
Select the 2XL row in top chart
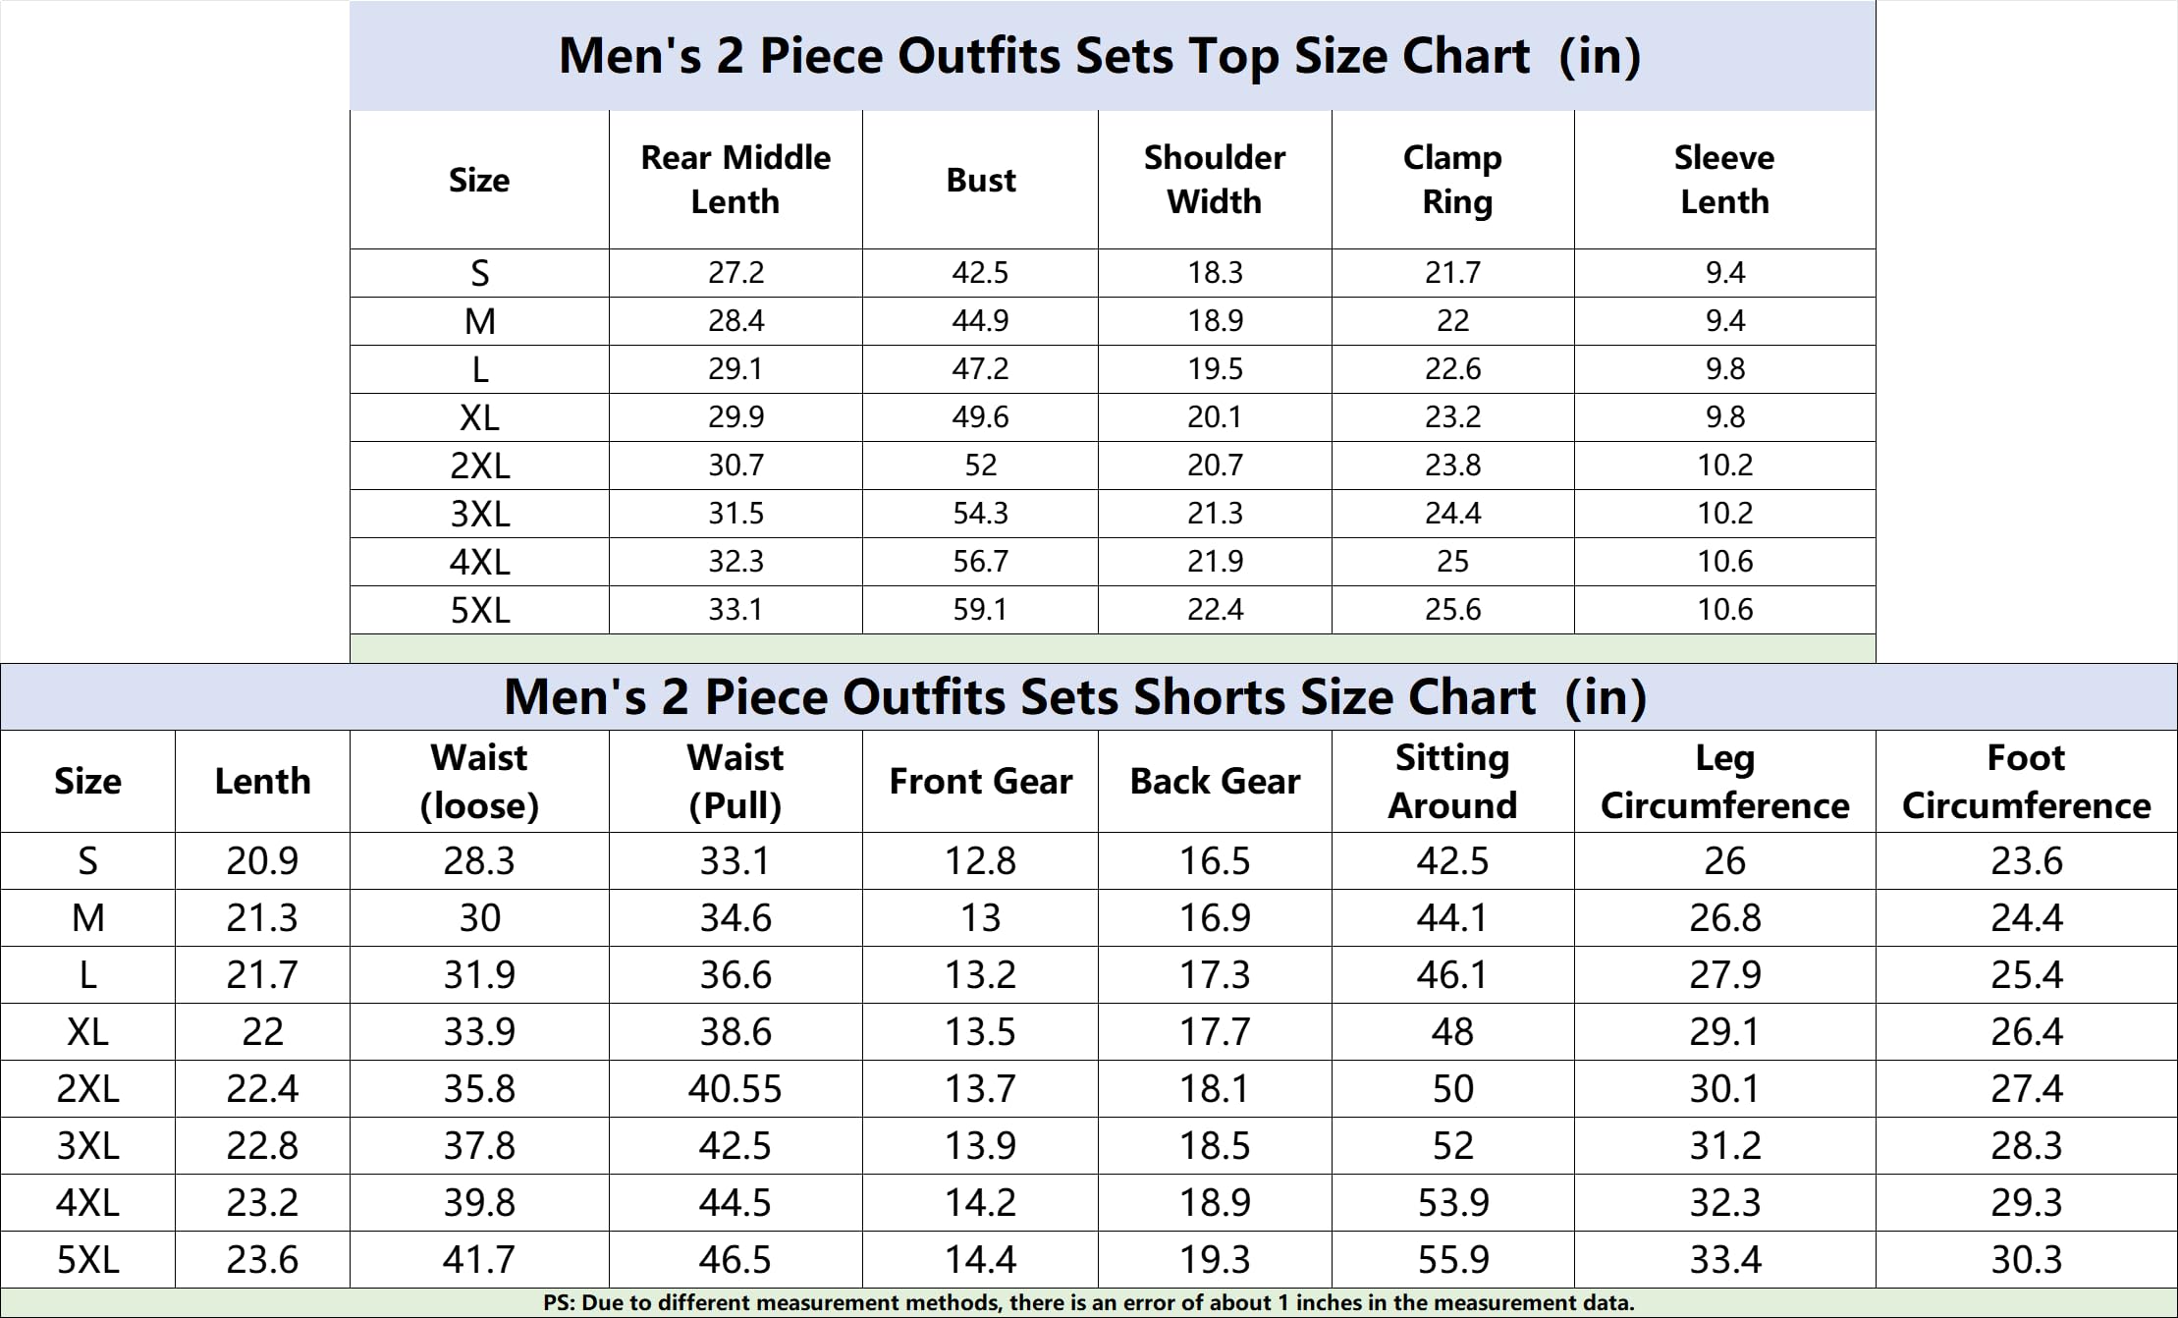click(x=479, y=466)
